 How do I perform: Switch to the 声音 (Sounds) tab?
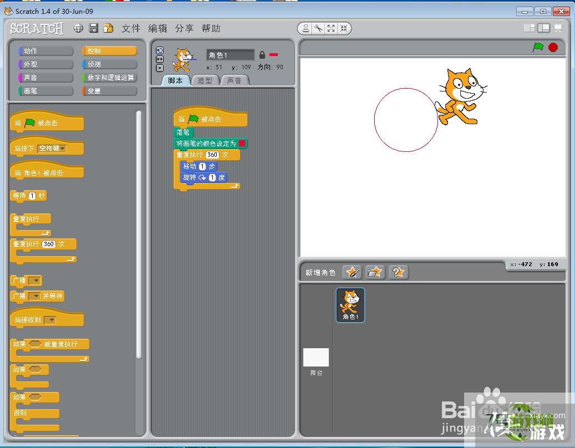235,80
